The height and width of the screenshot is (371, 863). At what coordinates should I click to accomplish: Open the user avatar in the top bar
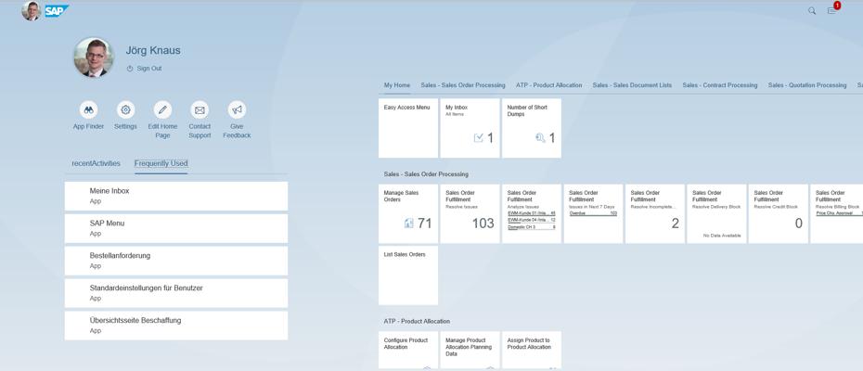[32, 10]
